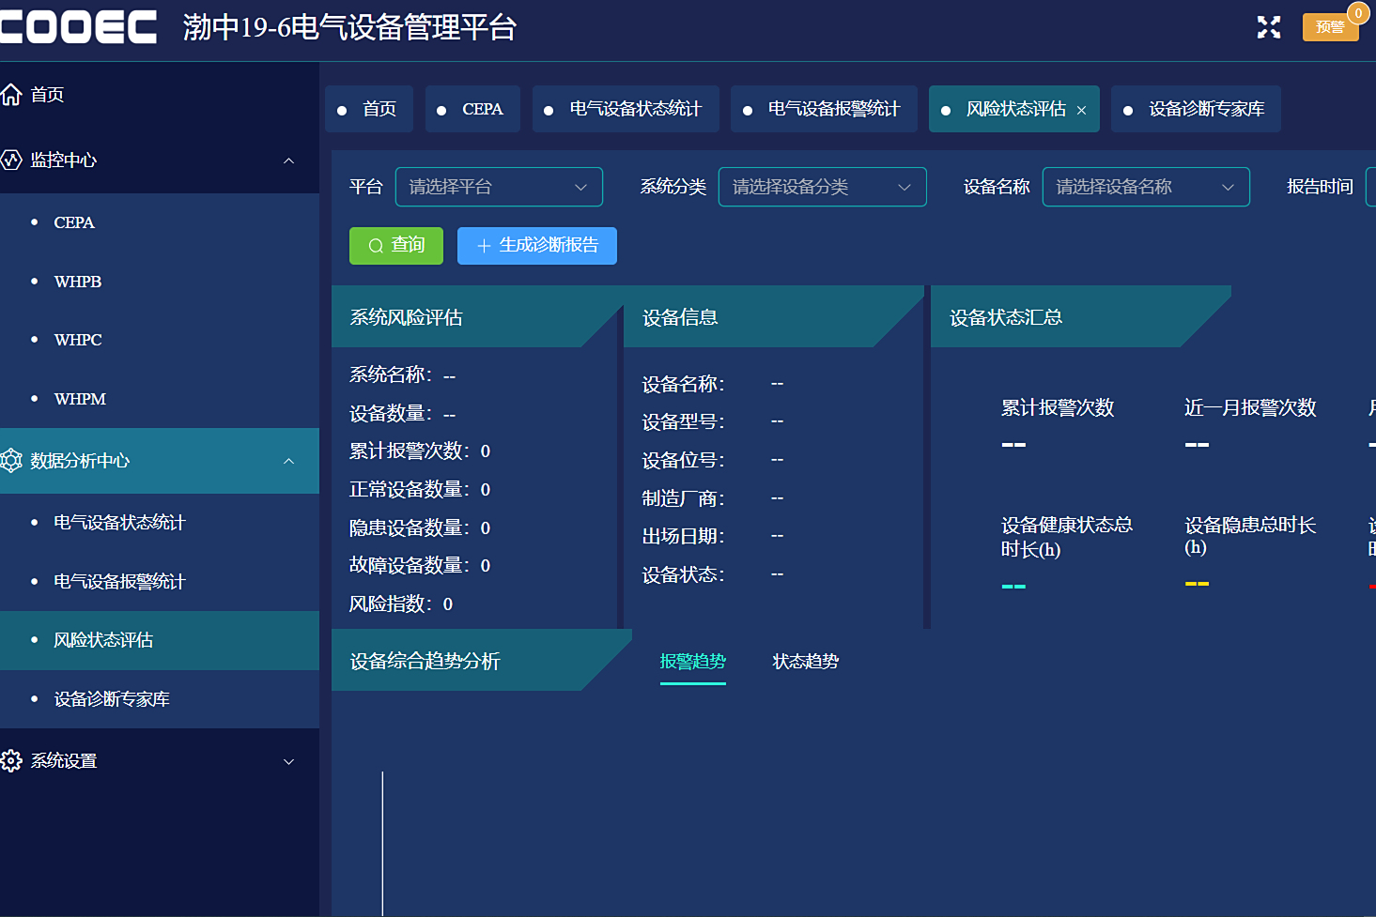Viewport: 1376px width, 917px height.
Task: Open the 设备诊断专家库 tab
Action: point(1196,109)
